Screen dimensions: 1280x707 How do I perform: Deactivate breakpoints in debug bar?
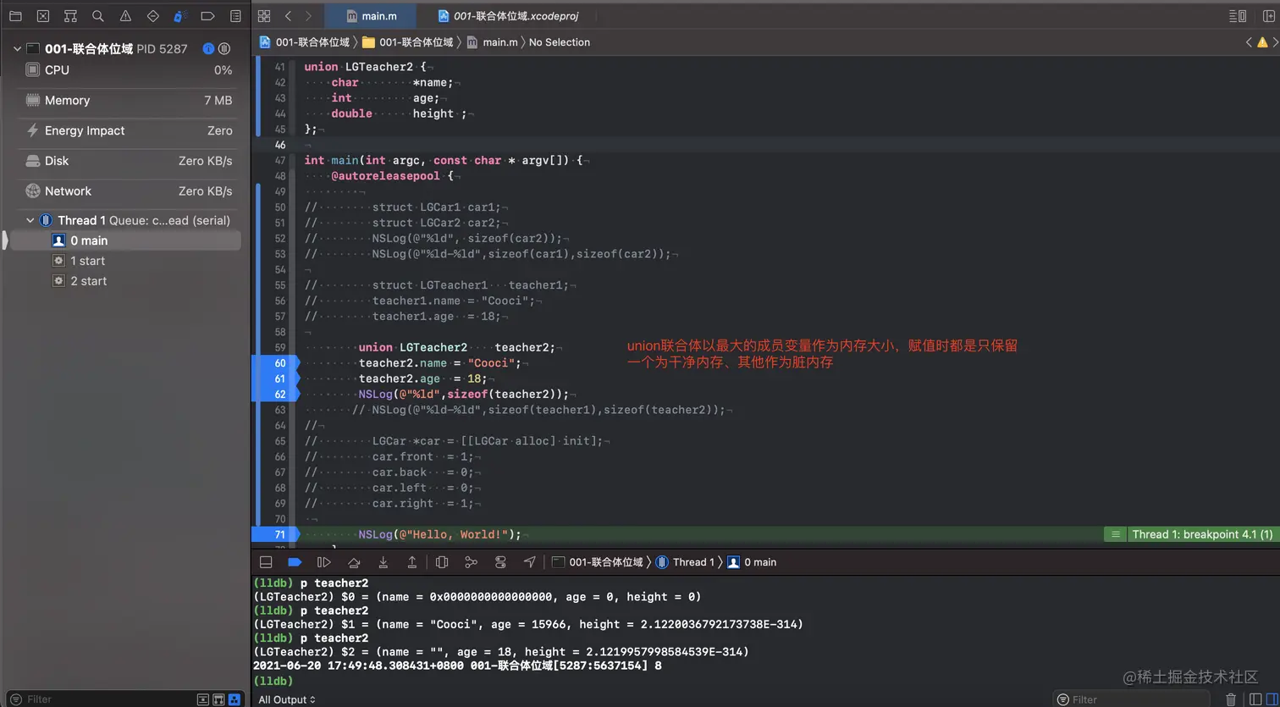pyautogui.click(x=295, y=562)
